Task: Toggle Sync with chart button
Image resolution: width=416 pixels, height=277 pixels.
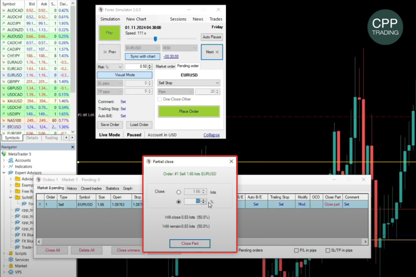Action: coord(143,56)
